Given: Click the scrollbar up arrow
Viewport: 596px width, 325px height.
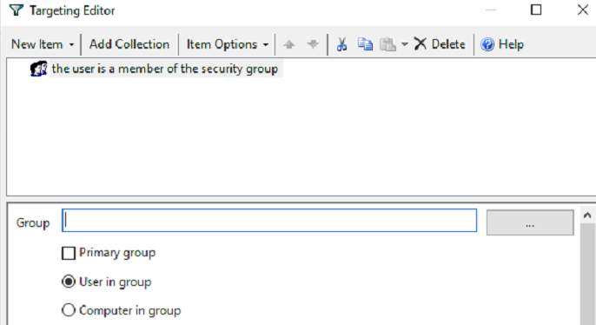Looking at the screenshot, I should [587, 216].
